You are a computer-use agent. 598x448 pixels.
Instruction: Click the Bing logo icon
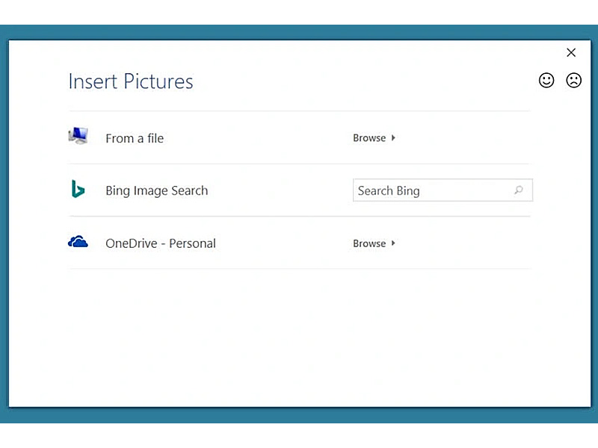tap(78, 189)
